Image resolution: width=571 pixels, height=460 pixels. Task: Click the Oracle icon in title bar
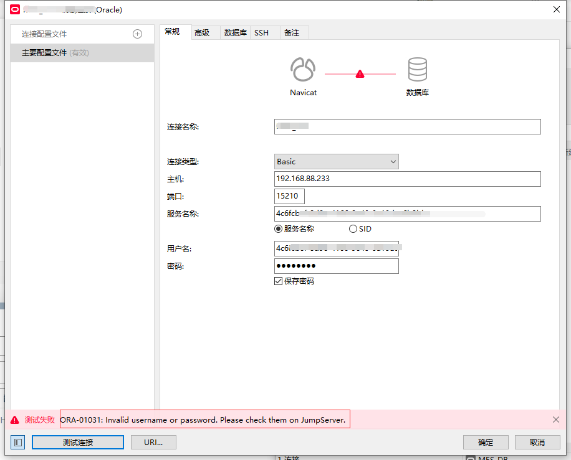click(x=14, y=9)
